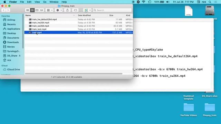Sort files by Kind column
The width and height of the screenshot is (221, 124).
pyautogui.click(x=128, y=15)
